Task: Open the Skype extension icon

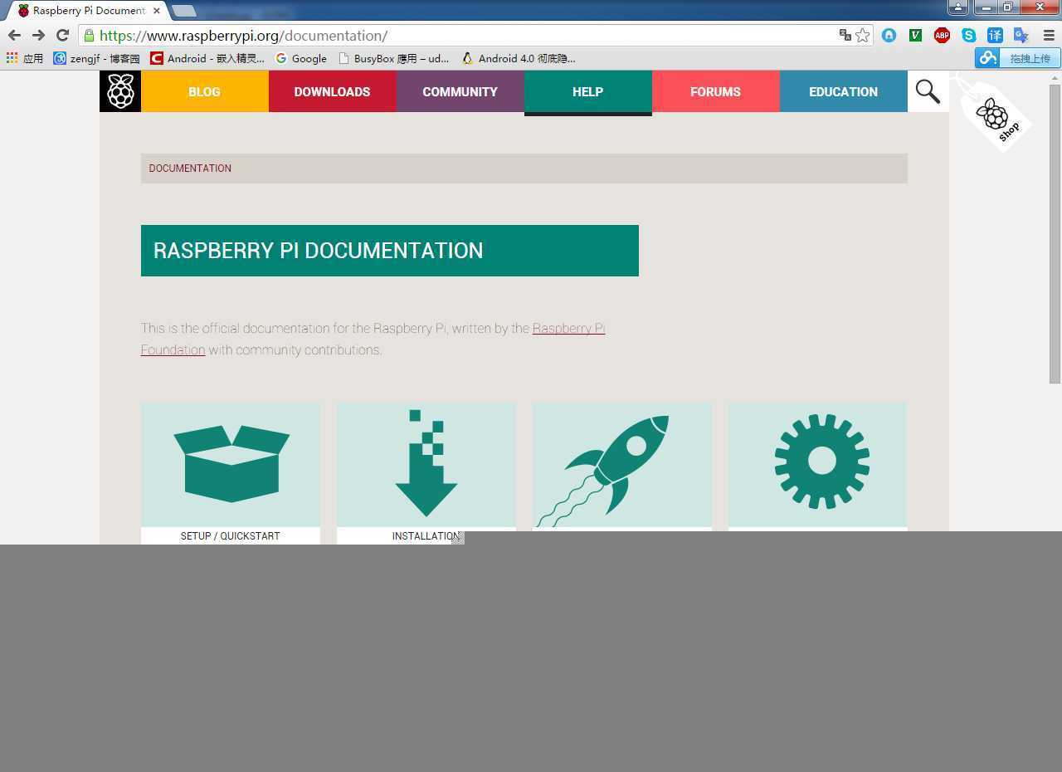Action: 968,35
